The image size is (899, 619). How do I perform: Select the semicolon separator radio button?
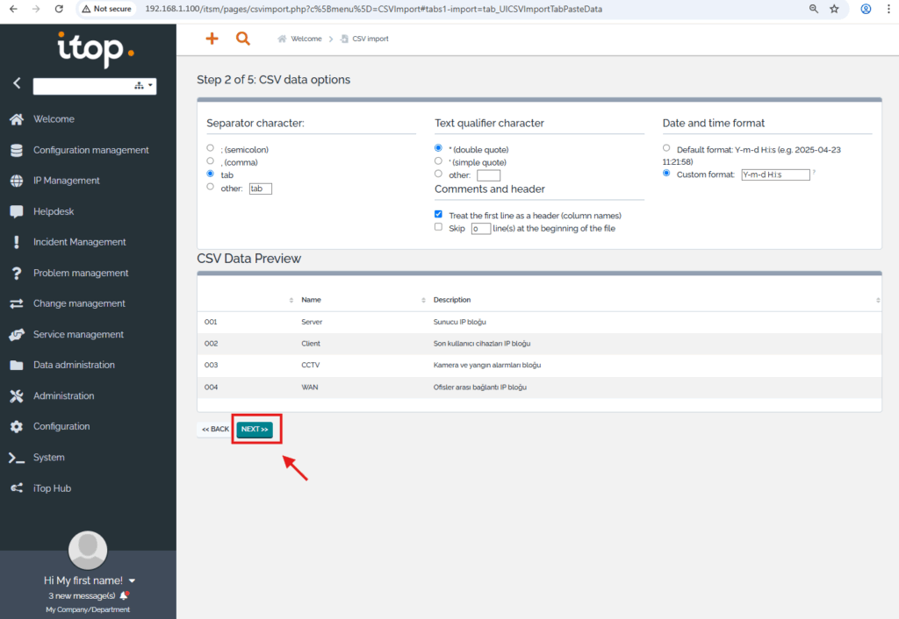[x=211, y=148]
